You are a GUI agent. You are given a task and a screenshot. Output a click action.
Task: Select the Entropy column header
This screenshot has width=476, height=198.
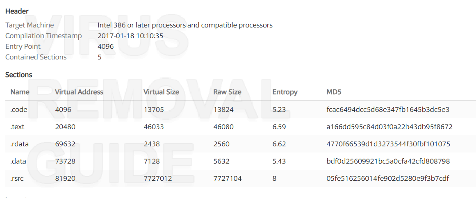tap(285, 92)
